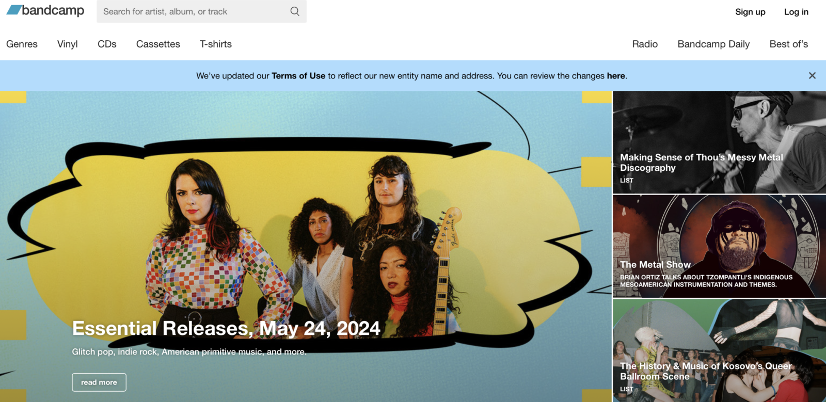Go to Bandcamp Daily
The image size is (826, 402).
(713, 44)
